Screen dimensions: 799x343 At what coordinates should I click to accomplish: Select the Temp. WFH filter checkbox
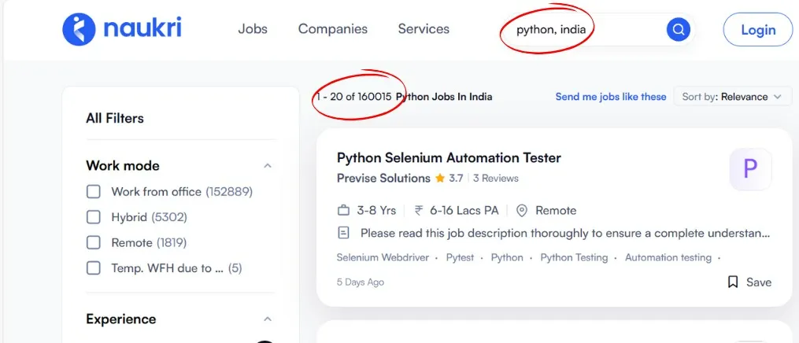(x=94, y=268)
